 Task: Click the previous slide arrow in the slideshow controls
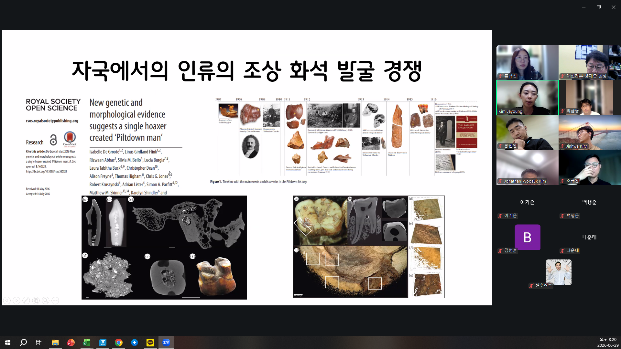(x=7, y=301)
